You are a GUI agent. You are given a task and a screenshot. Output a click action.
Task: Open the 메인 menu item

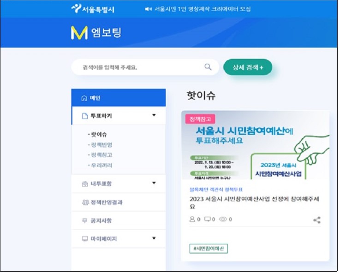click(119, 98)
